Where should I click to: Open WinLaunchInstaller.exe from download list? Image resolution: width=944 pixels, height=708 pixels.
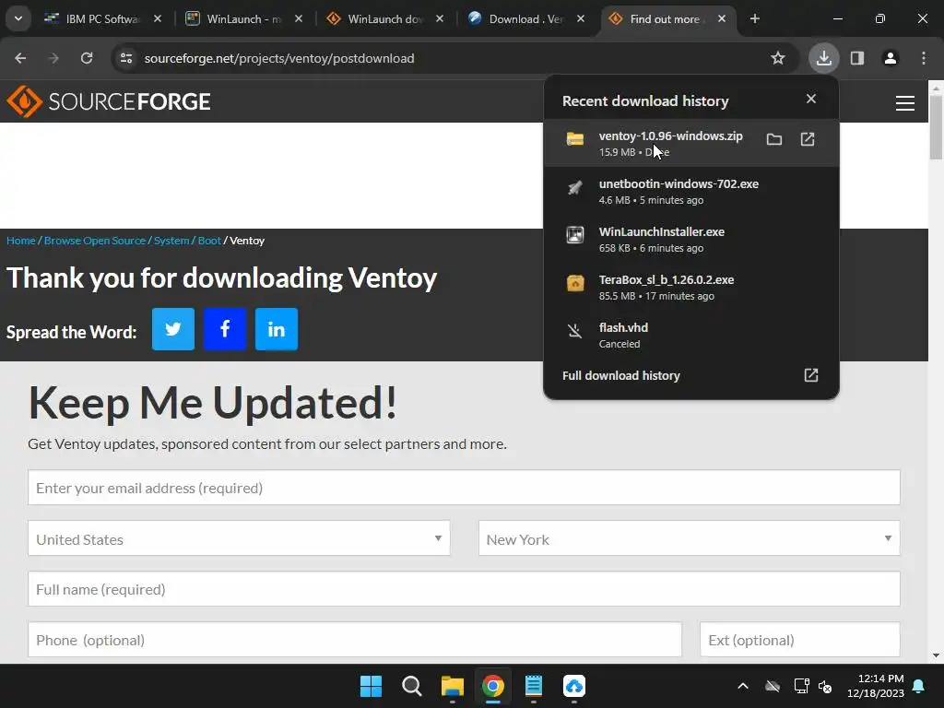[690, 239]
